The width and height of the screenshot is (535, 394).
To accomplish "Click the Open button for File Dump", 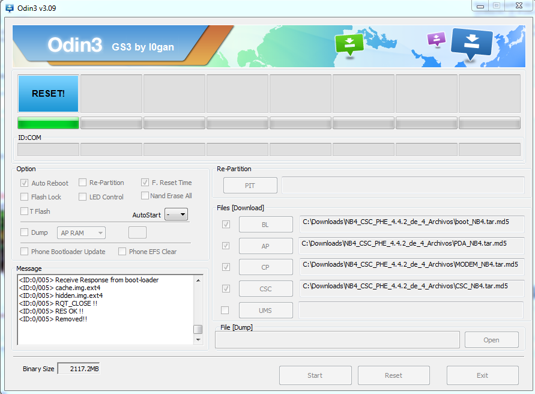I will (492, 340).
